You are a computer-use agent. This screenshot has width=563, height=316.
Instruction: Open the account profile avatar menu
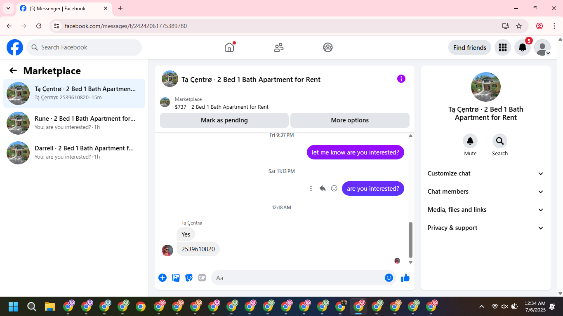(542, 47)
